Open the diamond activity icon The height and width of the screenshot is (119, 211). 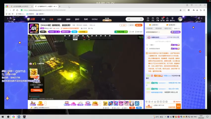click(88, 103)
